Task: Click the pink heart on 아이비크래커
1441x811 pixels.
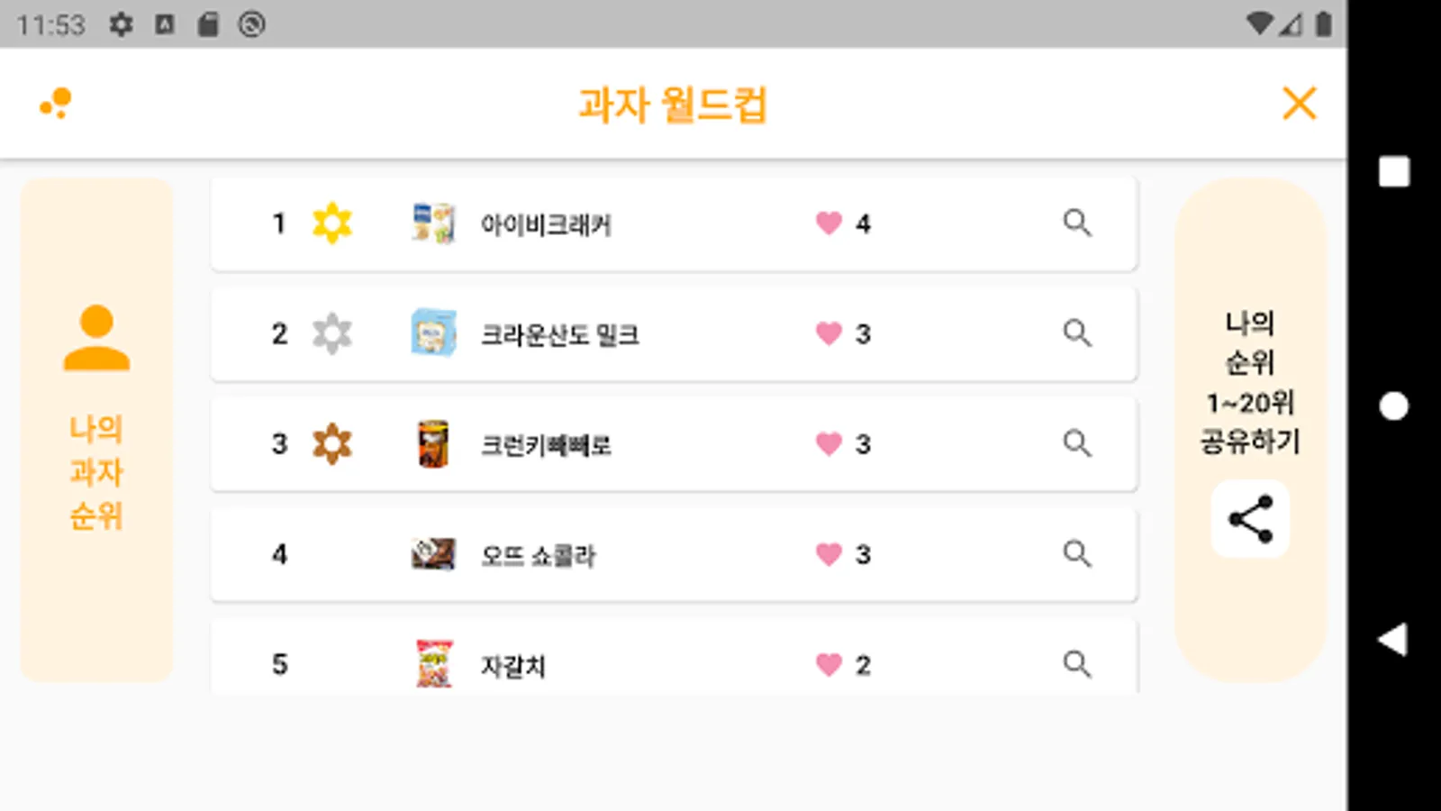Action: click(829, 223)
